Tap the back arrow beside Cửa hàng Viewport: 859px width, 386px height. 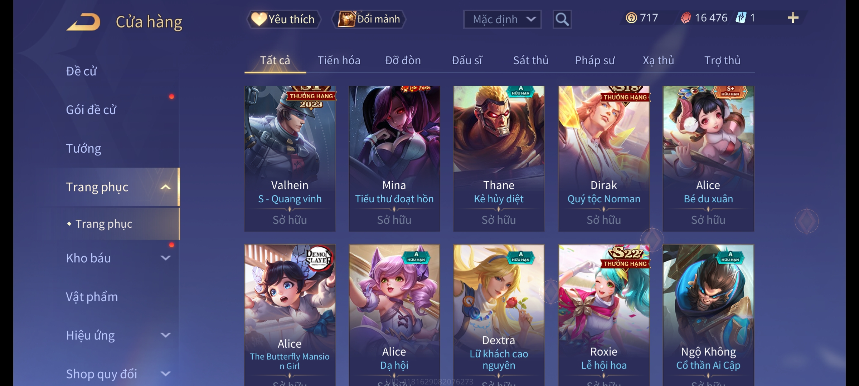click(83, 22)
